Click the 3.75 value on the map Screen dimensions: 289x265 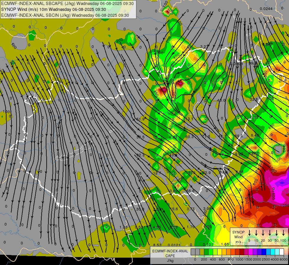click(x=191, y=209)
